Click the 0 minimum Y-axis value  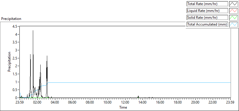point(17,98)
